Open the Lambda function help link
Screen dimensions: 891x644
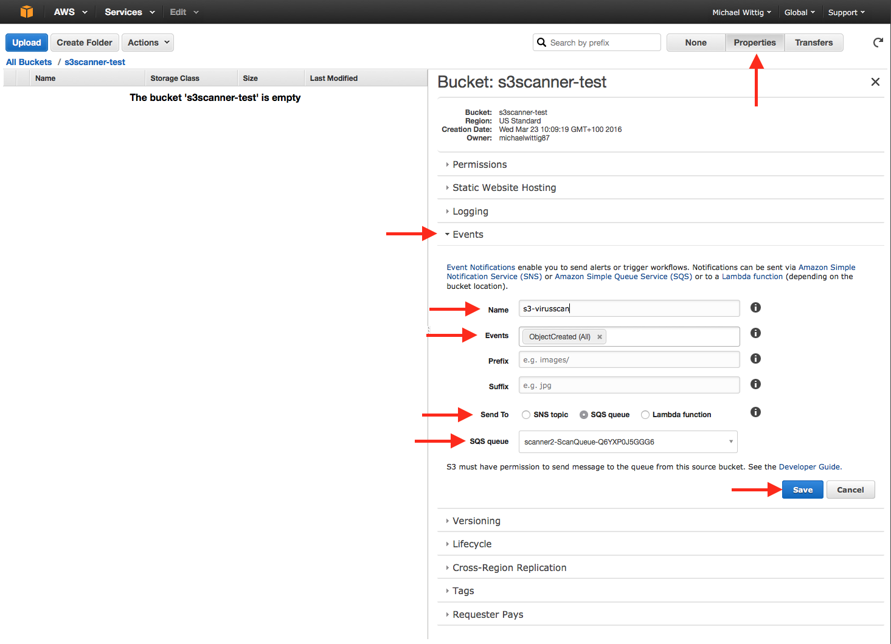[752, 277]
